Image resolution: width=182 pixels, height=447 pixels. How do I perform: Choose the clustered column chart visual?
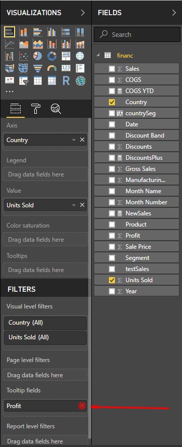pyautogui.click(x=52, y=32)
